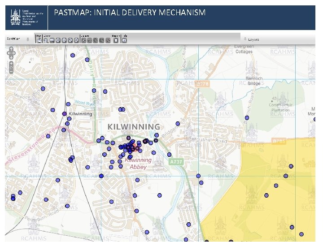Open the Report page icon
This screenshot has width=323, height=242.
(116, 40)
